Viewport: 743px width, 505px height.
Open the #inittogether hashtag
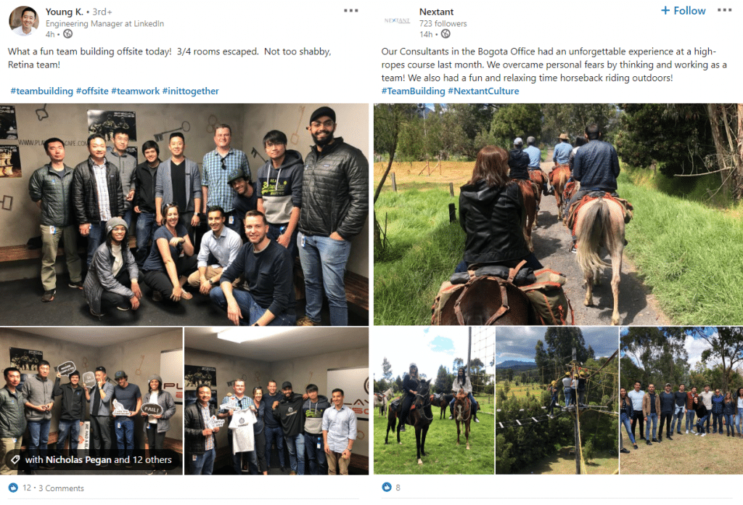point(191,91)
